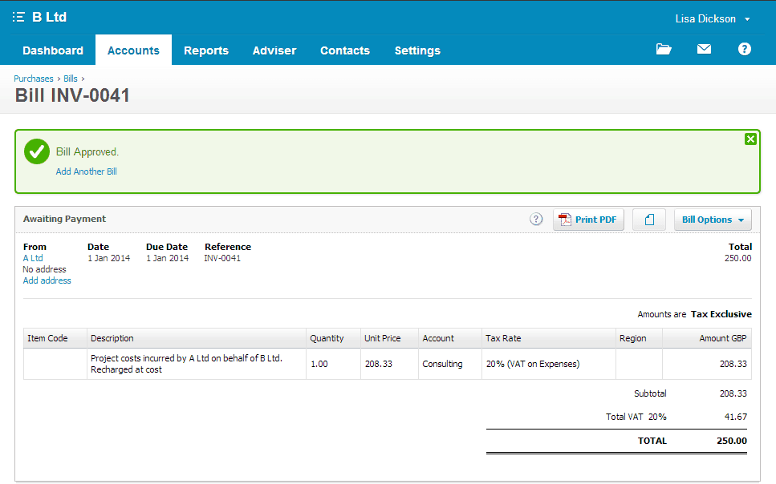Click the Project costs description cell
The image size is (776, 484).
tap(197, 364)
